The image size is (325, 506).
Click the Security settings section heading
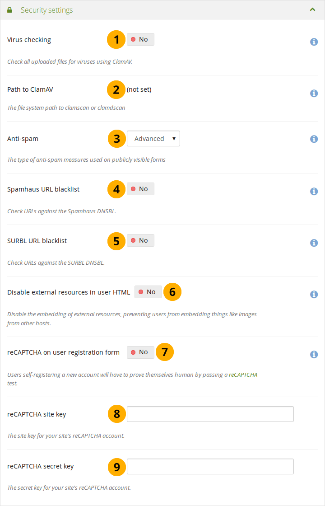pos(46,10)
